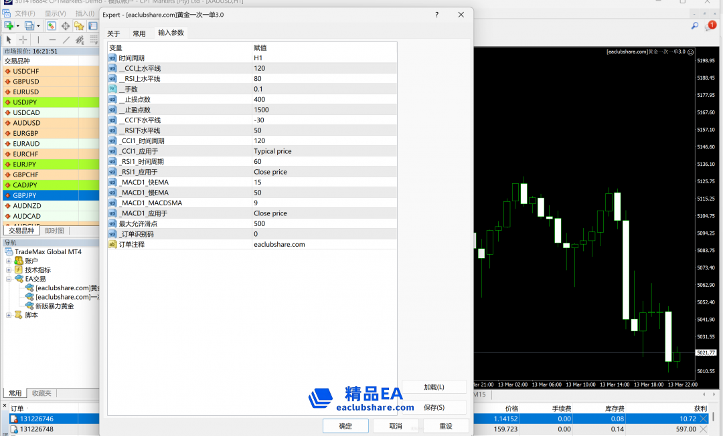Select the Crosshair tool
This screenshot has height=436, width=723.
coord(22,40)
